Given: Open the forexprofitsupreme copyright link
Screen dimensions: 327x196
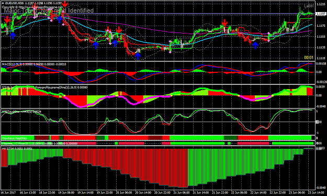Looking at the screenshot, I should click(x=32, y=7).
